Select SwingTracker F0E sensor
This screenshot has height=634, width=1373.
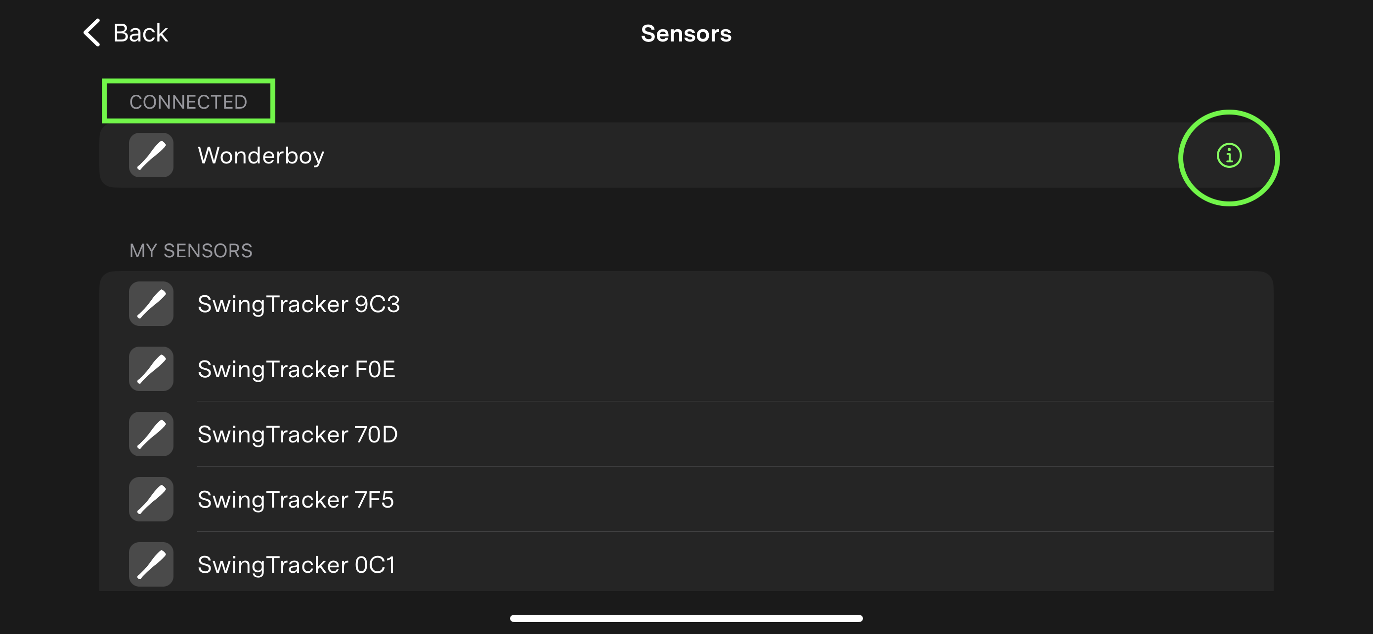coord(686,369)
